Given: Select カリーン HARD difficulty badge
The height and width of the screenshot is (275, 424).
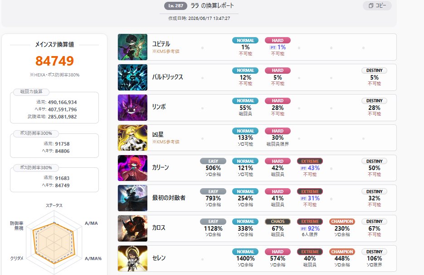Looking at the screenshot, I should 278,161.
